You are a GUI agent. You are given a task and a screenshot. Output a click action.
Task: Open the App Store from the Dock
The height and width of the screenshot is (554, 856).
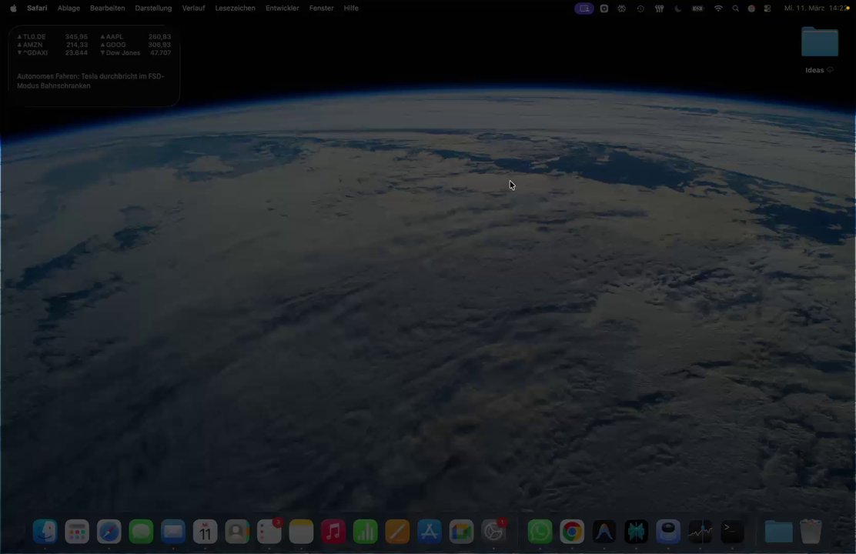[429, 532]
